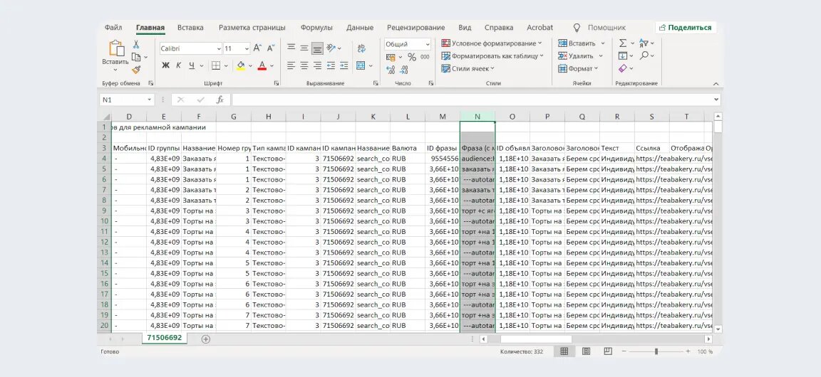Open the Файл menu tab
Screen dimensions: 821x377
(113, 28)
